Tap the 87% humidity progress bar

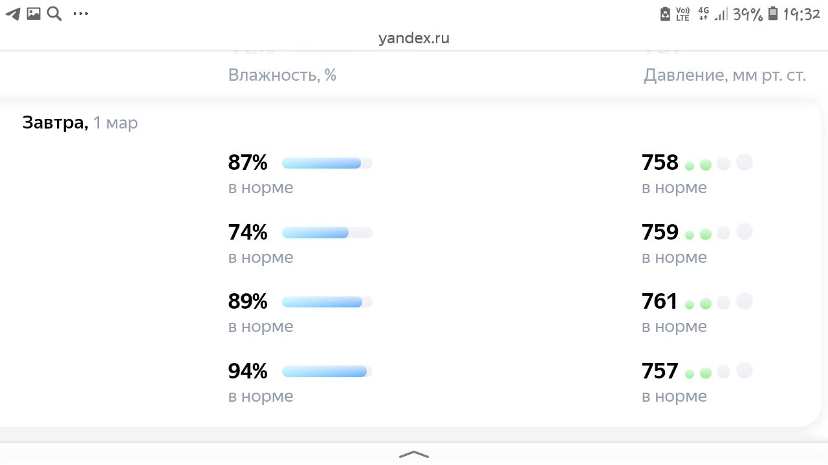click(327, 163)
